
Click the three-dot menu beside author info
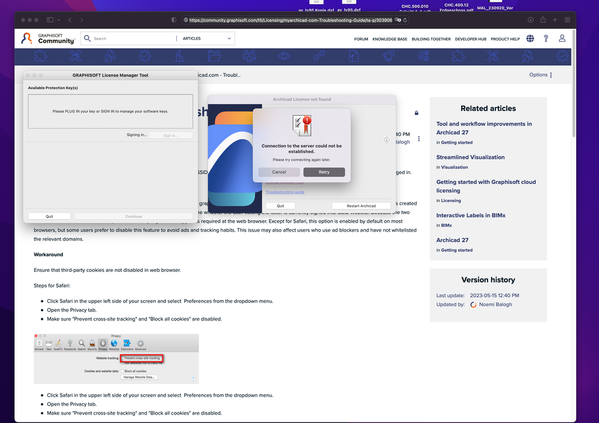[419, 139]
